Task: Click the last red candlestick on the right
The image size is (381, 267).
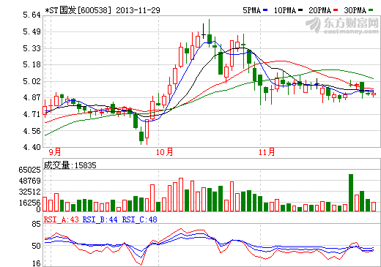Action: tap(374, 94)
